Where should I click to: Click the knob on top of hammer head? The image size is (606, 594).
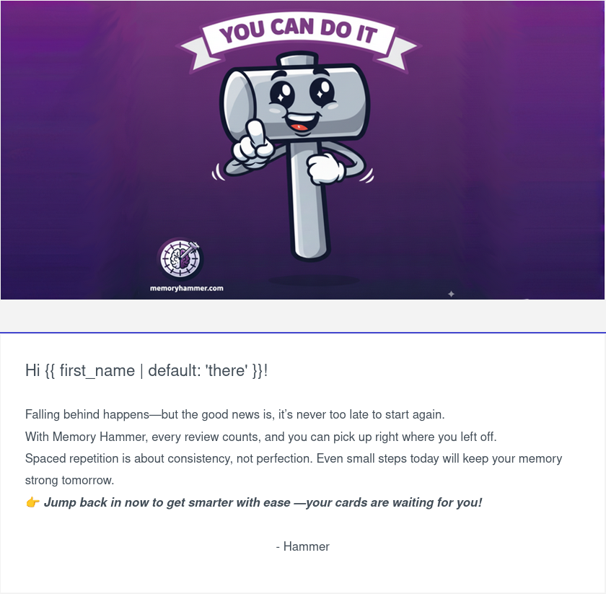click(297, 61)
